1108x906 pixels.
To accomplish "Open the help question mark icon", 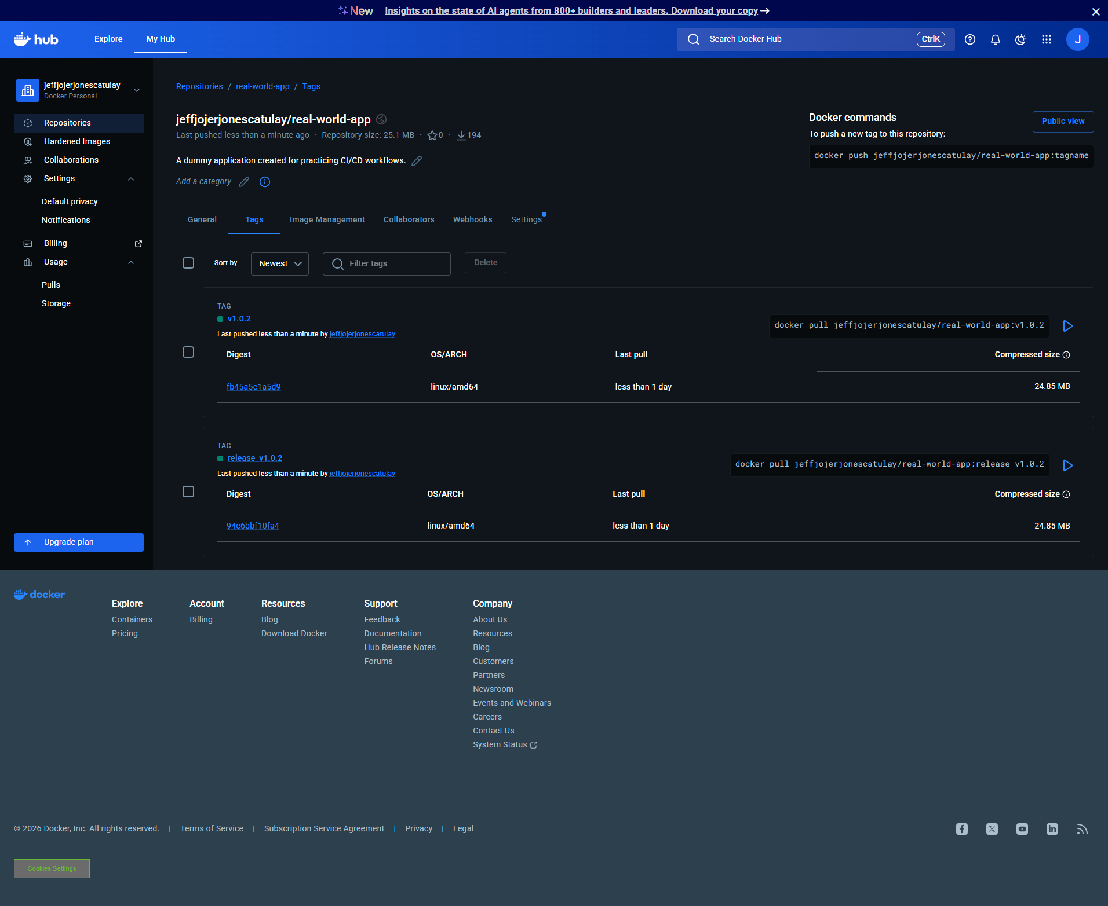I will pyautogui.click(x=970, y=39).
